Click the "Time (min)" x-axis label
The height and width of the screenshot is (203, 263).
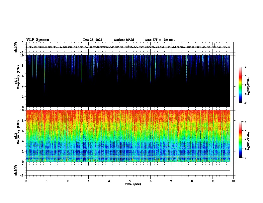[x=133, y=184]
